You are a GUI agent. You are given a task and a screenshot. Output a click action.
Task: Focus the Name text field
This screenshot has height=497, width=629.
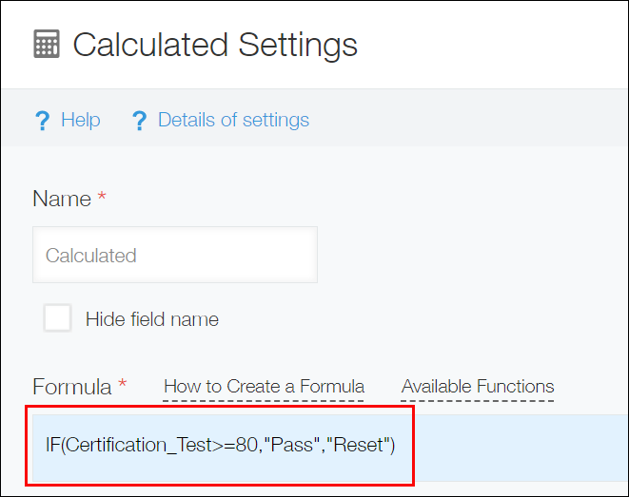click(x=175, y=255)
